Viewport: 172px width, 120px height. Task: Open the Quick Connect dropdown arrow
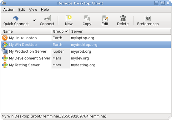pyautogui.click(x=34, y=20)
